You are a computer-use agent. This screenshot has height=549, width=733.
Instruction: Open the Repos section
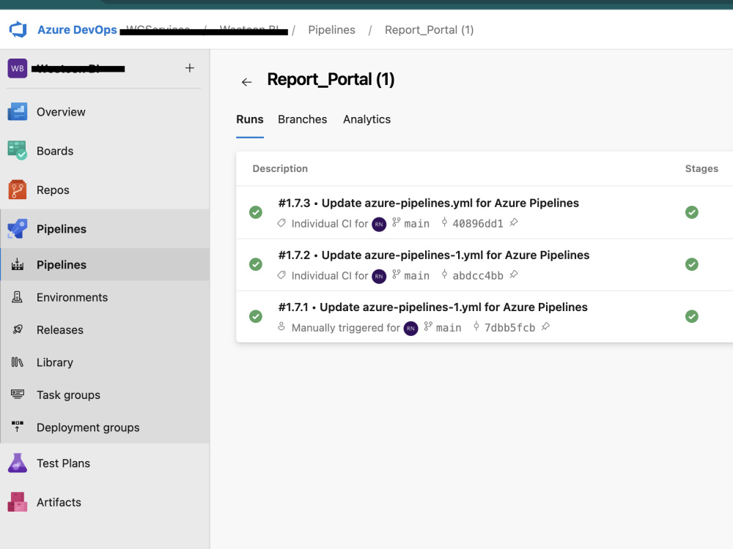(51, 190)
